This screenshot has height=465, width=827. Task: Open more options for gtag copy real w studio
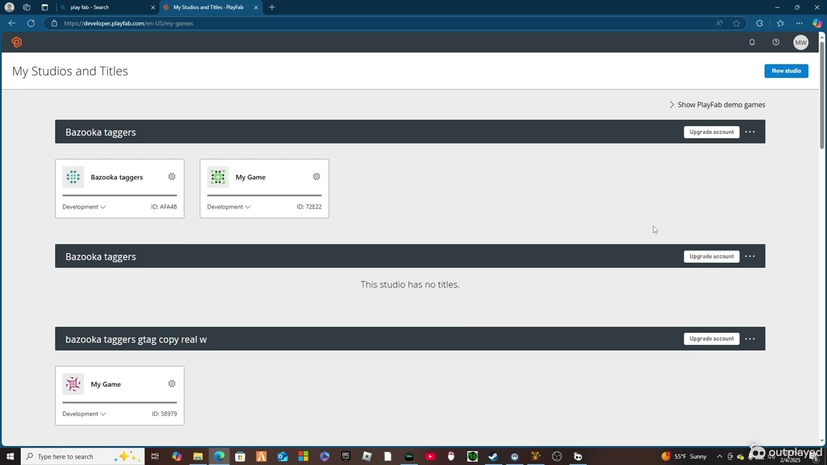pos(750,338)
